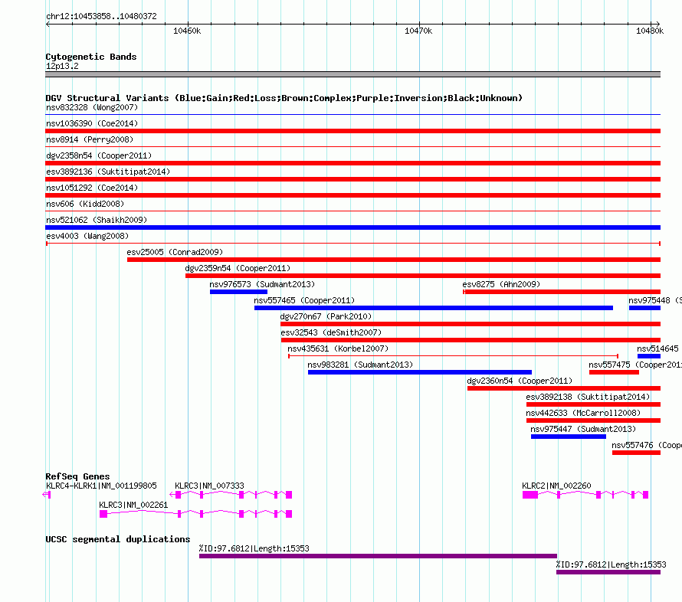682x602 pixels.
Task: Open the dgv2360n54 (Cooper2011) label
Action: click(x=520, y=381)
